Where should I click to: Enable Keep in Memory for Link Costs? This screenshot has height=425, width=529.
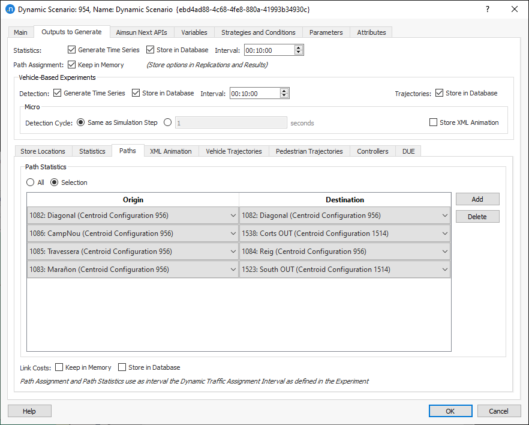[x=59, y=367]
